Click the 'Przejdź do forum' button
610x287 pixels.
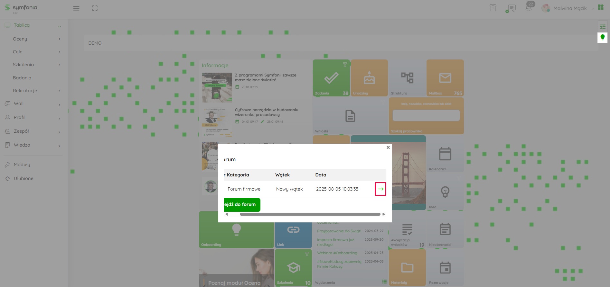tap(242, 205)
